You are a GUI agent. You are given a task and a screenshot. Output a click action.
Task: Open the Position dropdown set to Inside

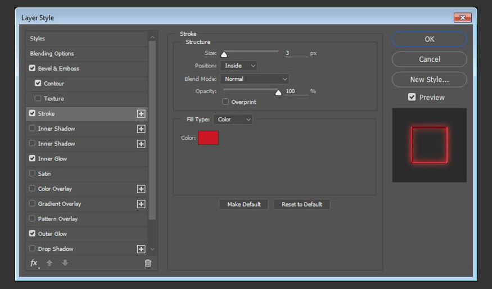tap(239, 66)
